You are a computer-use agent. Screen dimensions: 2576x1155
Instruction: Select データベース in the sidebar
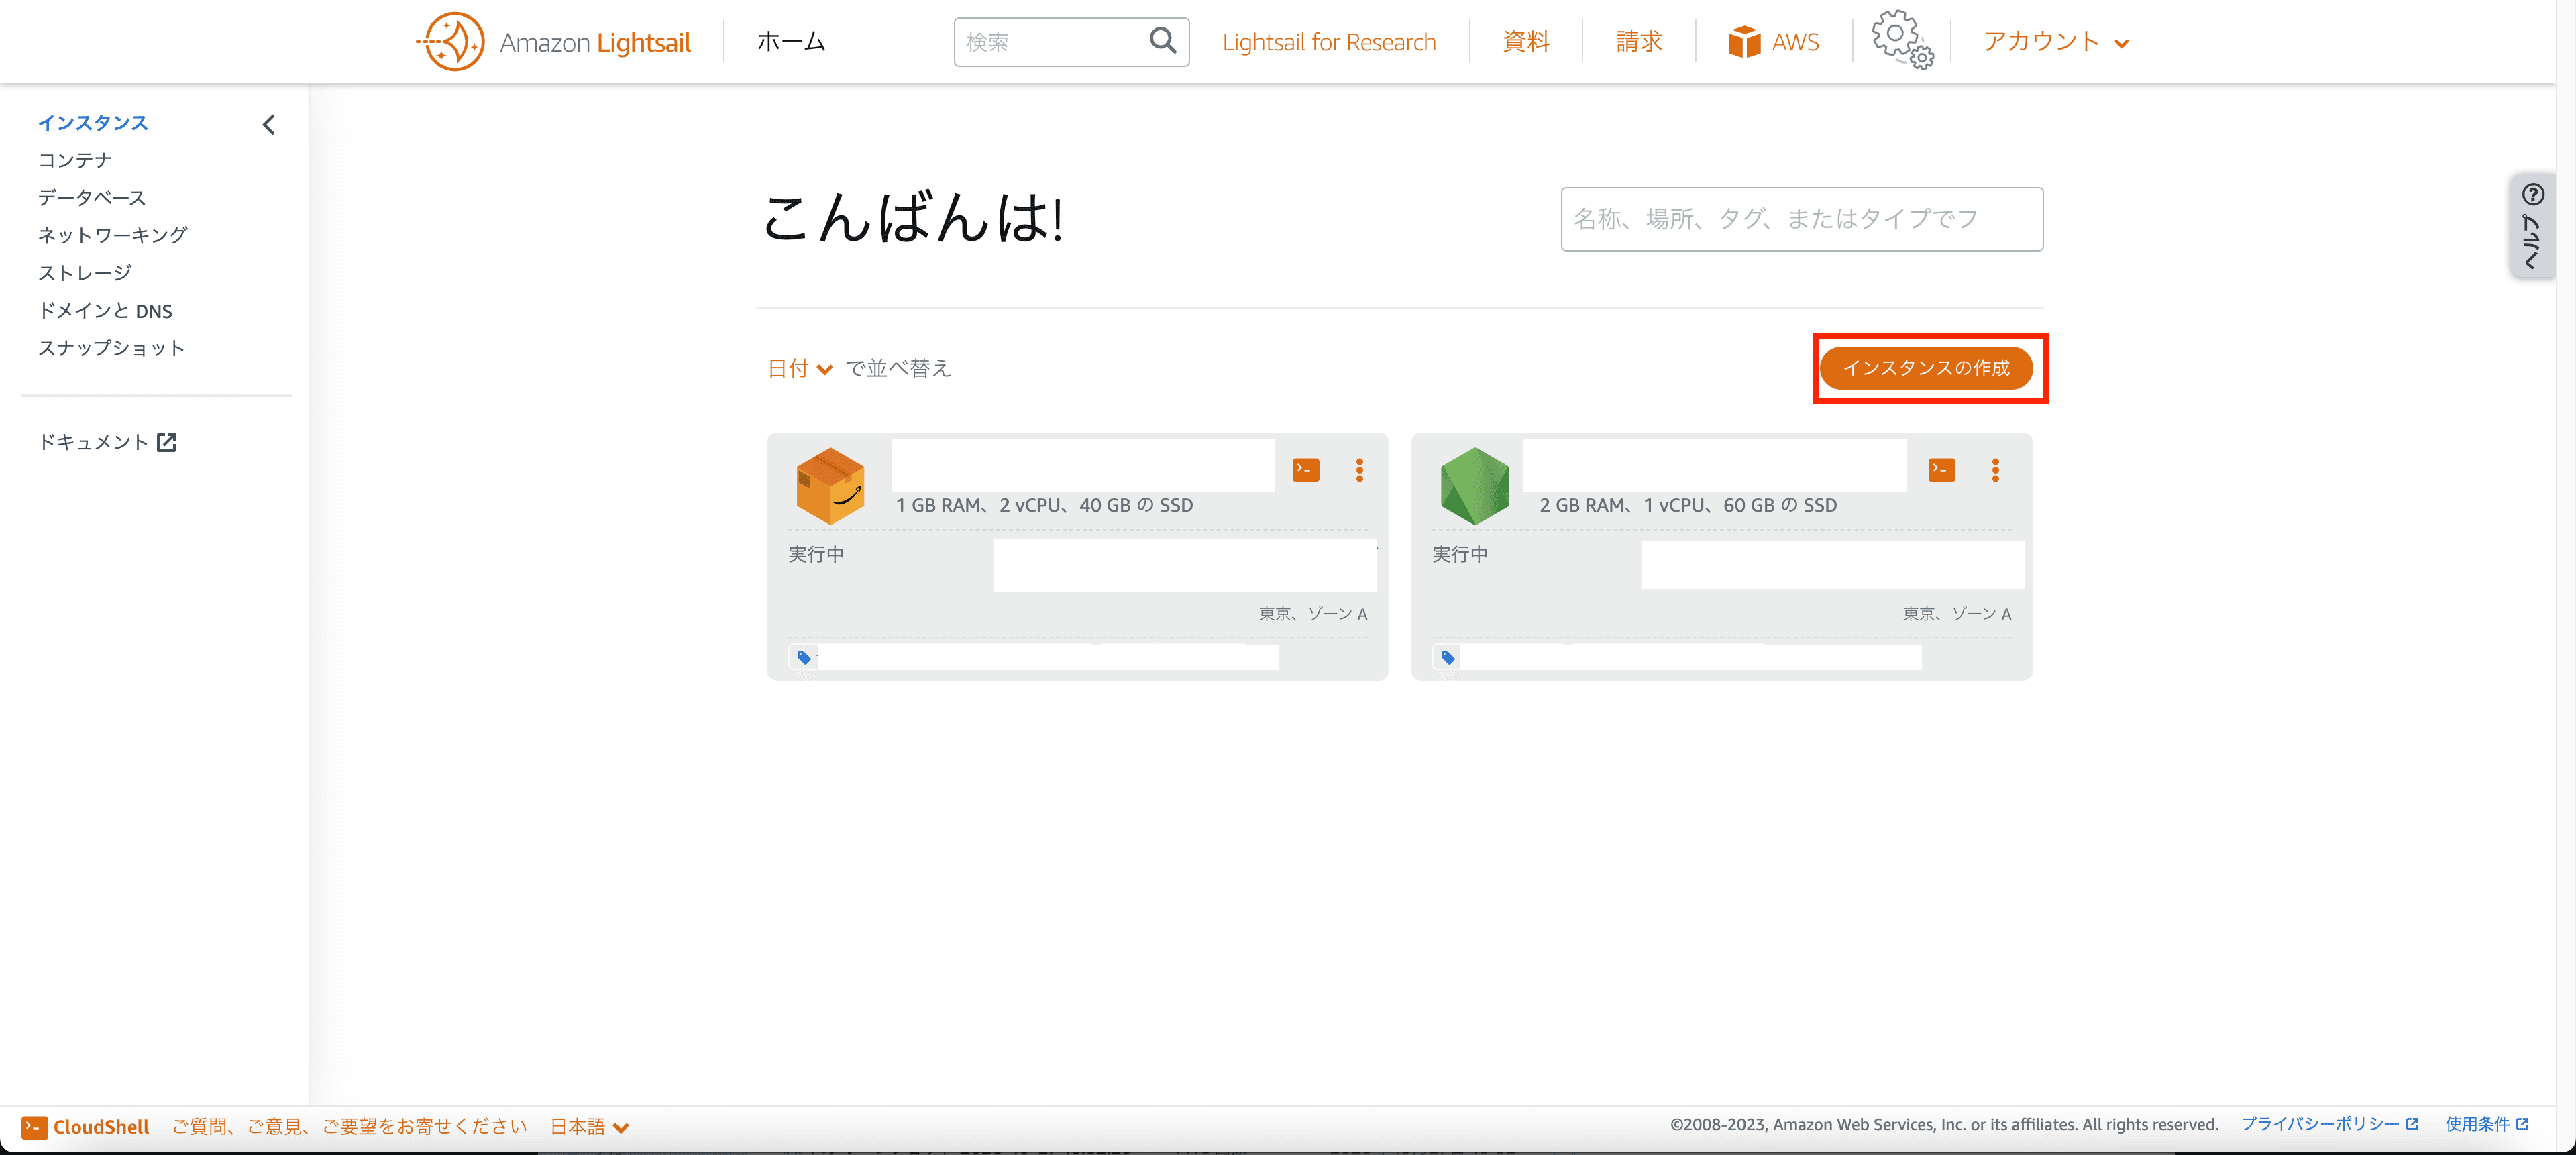[92, 198]
